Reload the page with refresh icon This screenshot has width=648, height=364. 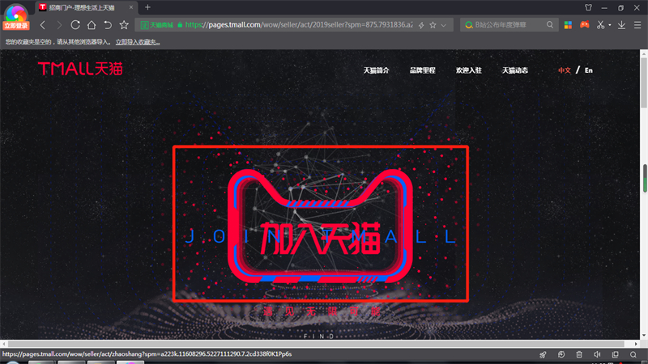pyautogui.click(x=75, y=25)
